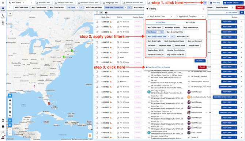Image resolution: width=245 pixels, height=141 pixels.
Task: Click the row density icon beside Edit Columns
Action: click(x=242, y=12)
